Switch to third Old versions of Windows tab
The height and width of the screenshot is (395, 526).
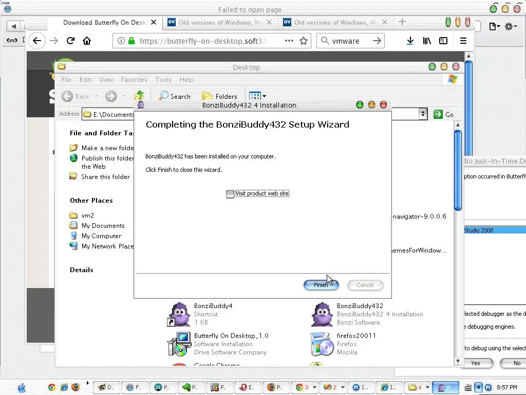point(335,23)
